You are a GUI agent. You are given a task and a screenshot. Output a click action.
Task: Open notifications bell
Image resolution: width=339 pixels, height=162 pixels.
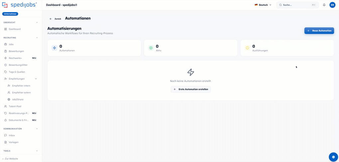[x=324, y=5]
